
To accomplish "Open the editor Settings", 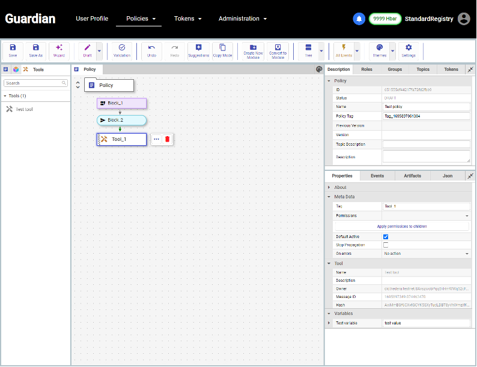I will point(409,50).
